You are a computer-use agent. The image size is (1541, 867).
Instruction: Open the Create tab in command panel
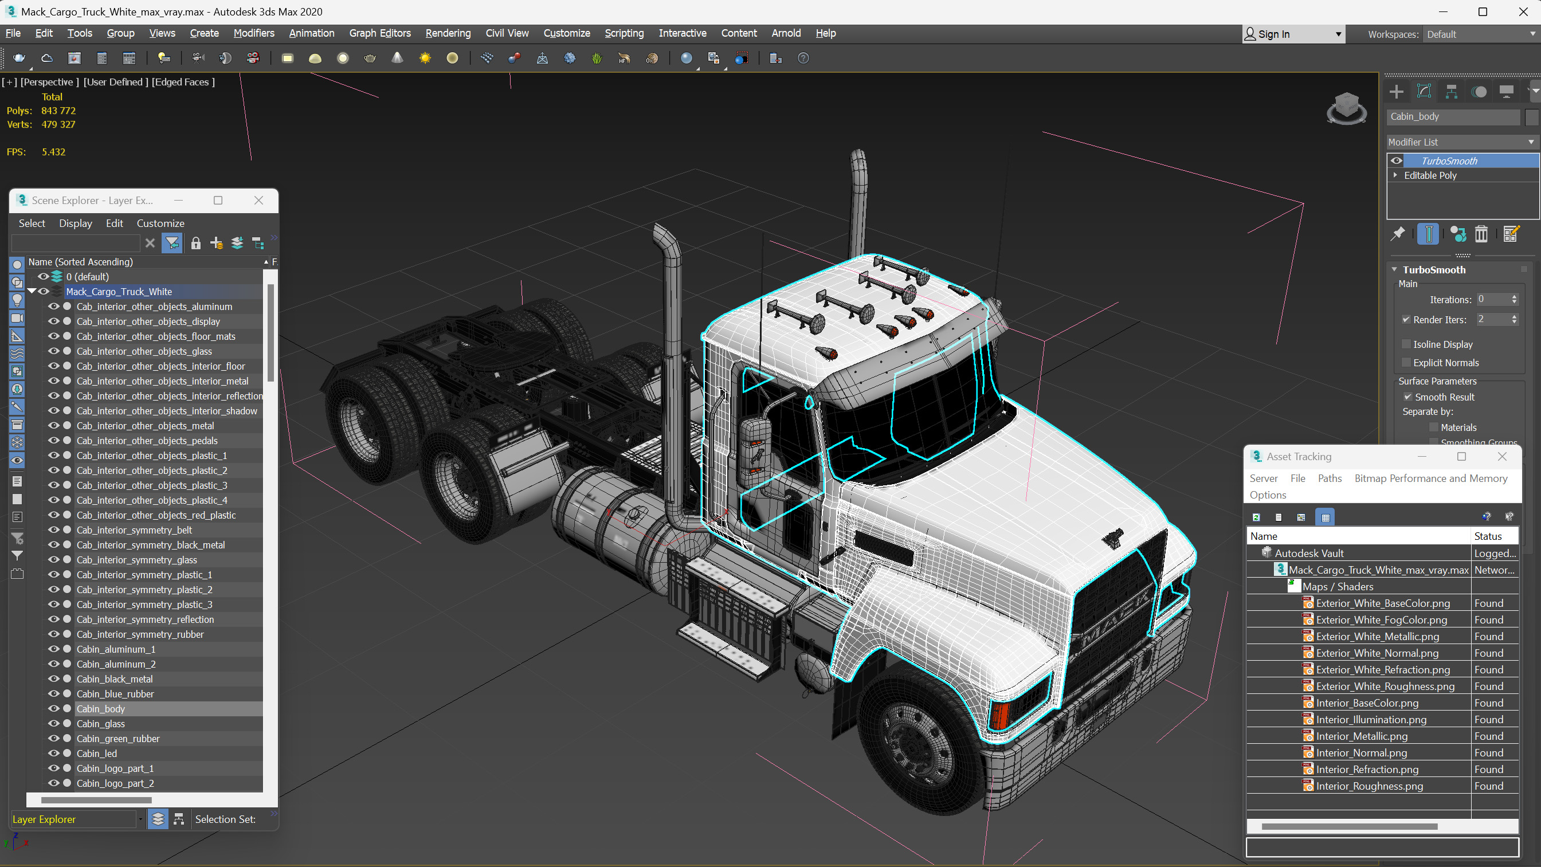[1396, 92]
